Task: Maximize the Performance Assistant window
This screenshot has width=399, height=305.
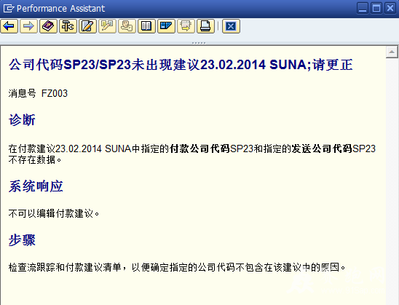Action: [376, 9]
